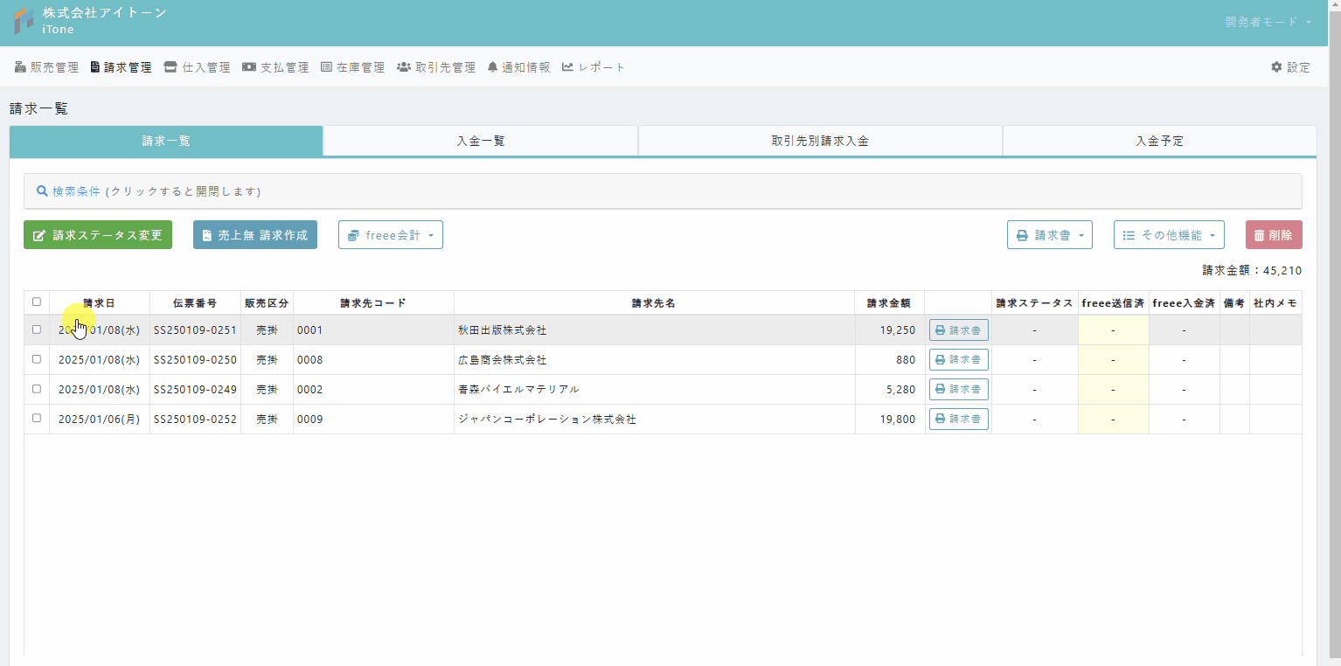1341x666 pixels.
Task: Switch to the 取引先別請求入金 tab
Action: tap(820, 141)
